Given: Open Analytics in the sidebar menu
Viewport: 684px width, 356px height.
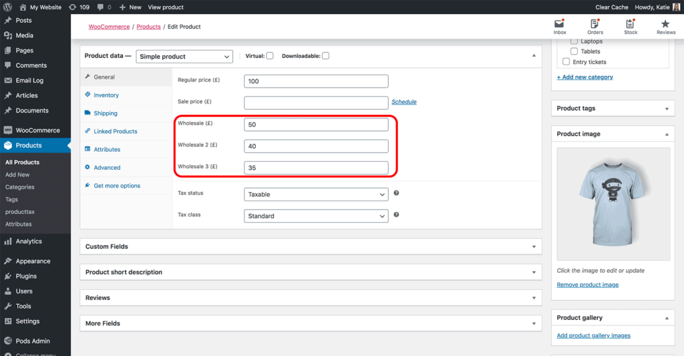Looking at the screenshot, I should [x=29, y=241].
